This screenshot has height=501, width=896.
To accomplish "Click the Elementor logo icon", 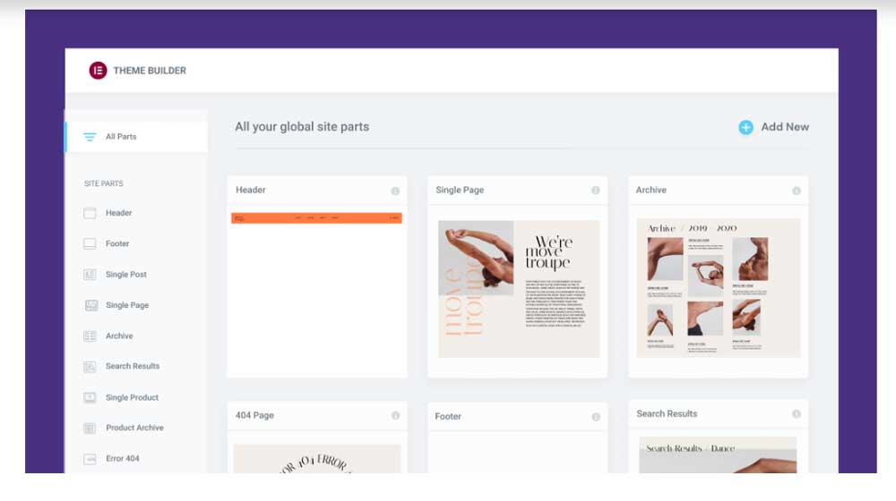I will click(98, 71).
